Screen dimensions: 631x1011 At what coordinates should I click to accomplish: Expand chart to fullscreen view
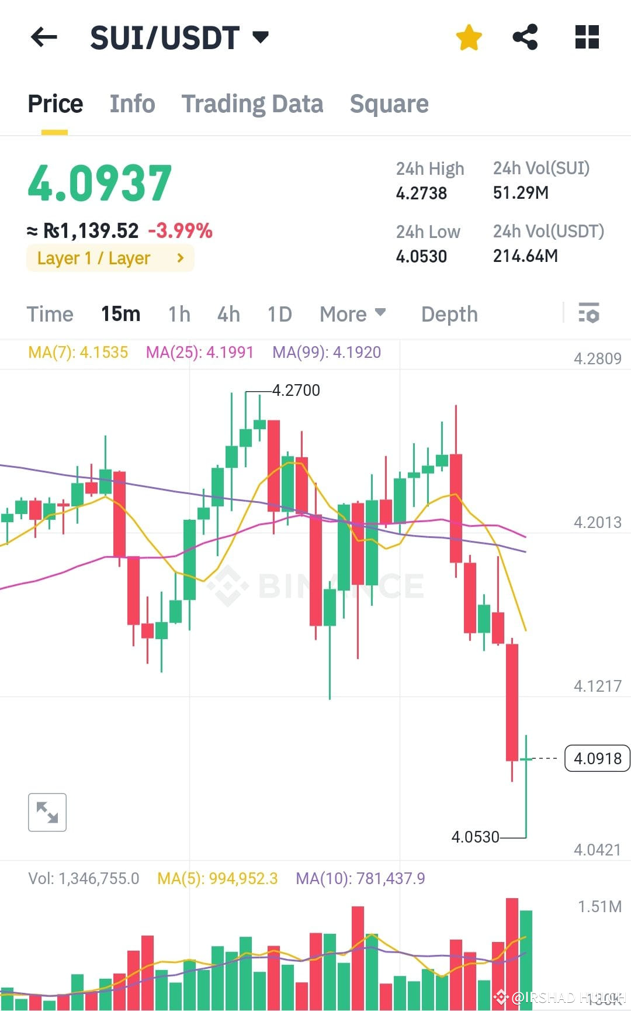click(x=47, y=812)
